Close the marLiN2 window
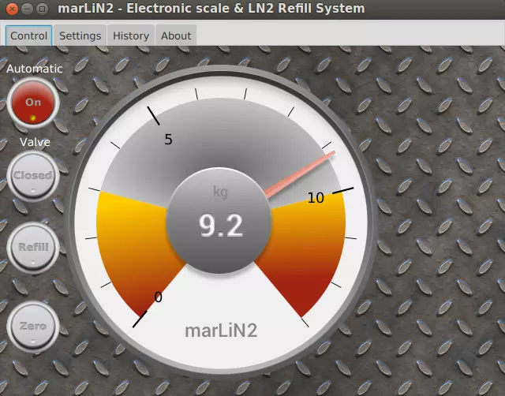Image resolution: width=505 pixels, height=396 pixels. click(x=12, y=9)
